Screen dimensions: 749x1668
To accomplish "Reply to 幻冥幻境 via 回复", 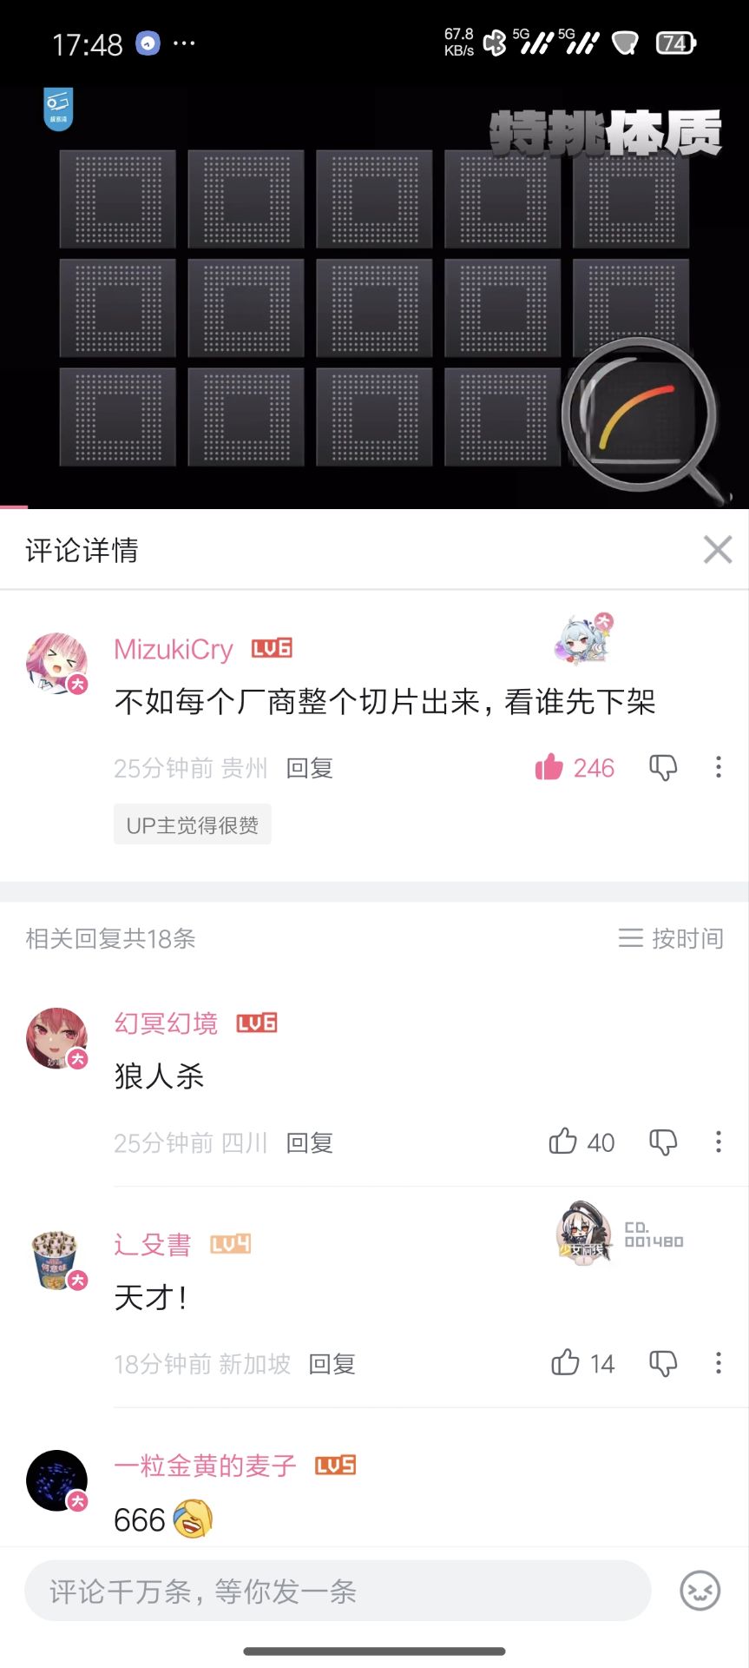I will click(x=310, y=1142).
